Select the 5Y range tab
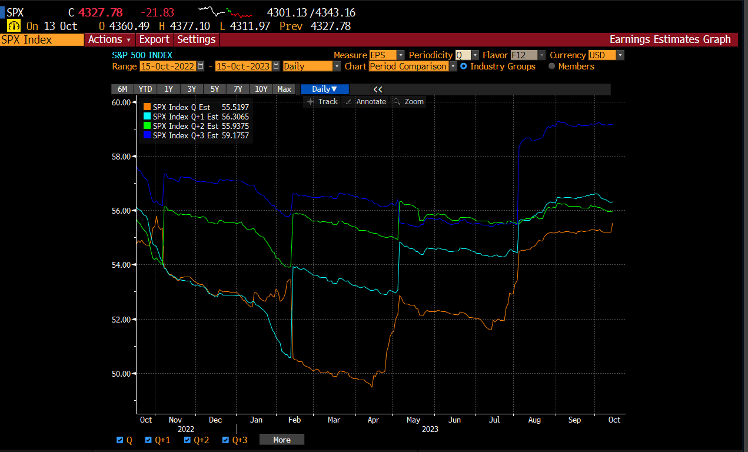The image size is (748, 452). [x=214, y=89]
